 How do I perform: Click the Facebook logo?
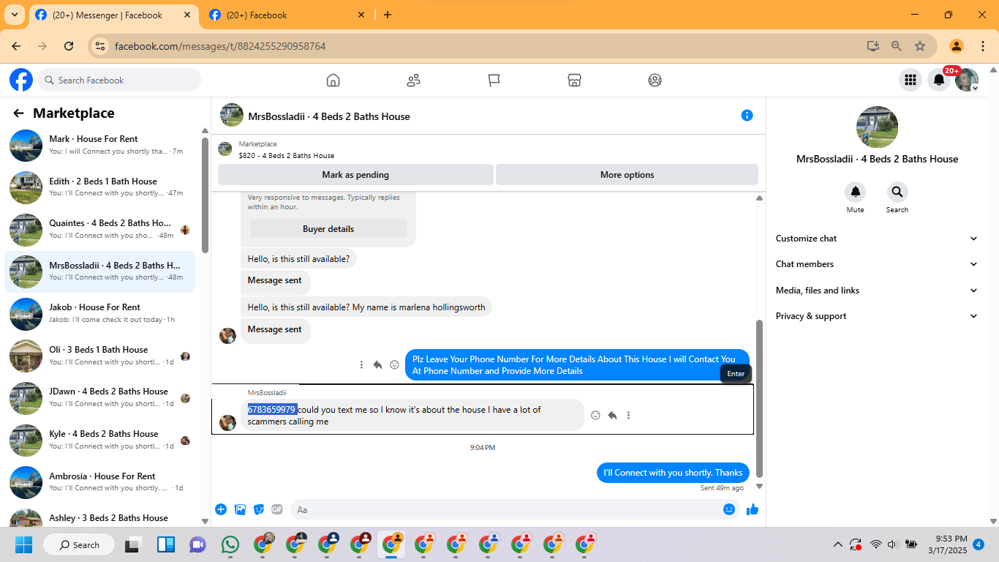(21, 80)
